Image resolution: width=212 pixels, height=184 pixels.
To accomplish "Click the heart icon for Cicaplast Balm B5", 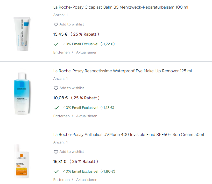I will (56, 24).
